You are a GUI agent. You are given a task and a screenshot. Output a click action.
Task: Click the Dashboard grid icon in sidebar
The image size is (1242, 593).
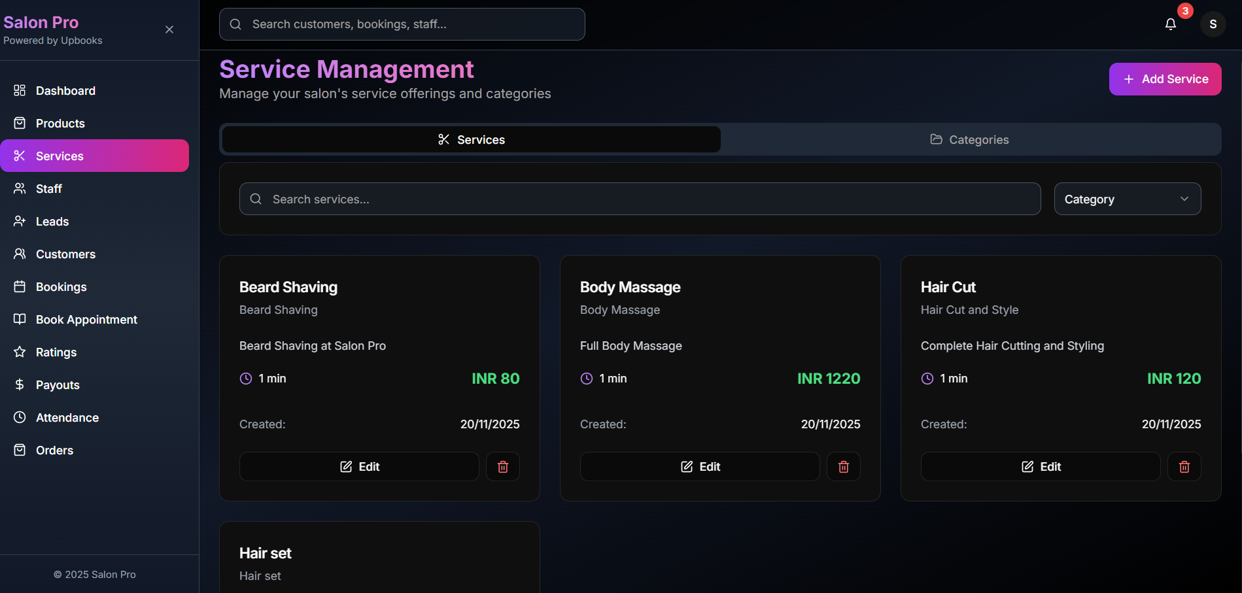[x=19, y=90]
